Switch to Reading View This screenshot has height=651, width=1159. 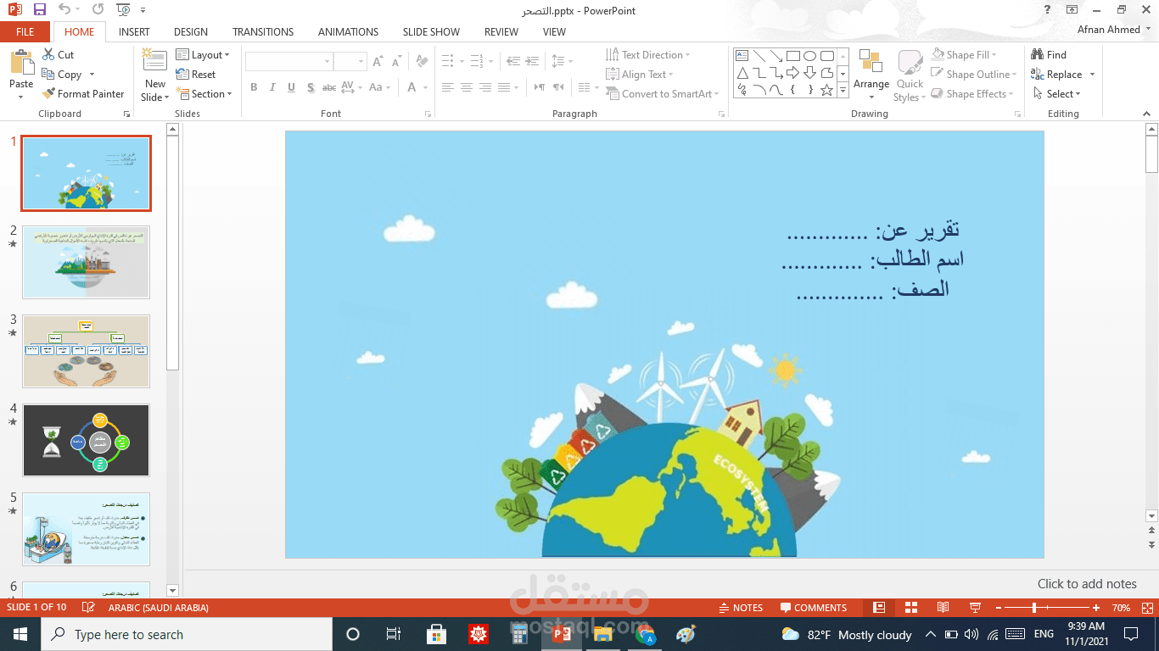[943, 608]
